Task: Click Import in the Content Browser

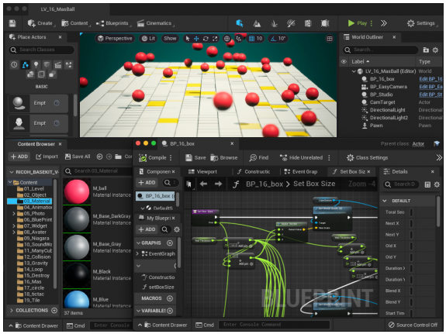Action: tap(47, 157)
